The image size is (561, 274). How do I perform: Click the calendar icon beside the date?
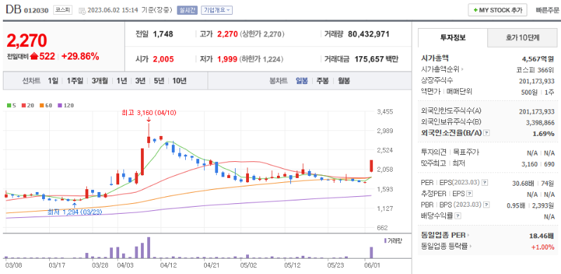pyautogui.click(x=81, y=11)
